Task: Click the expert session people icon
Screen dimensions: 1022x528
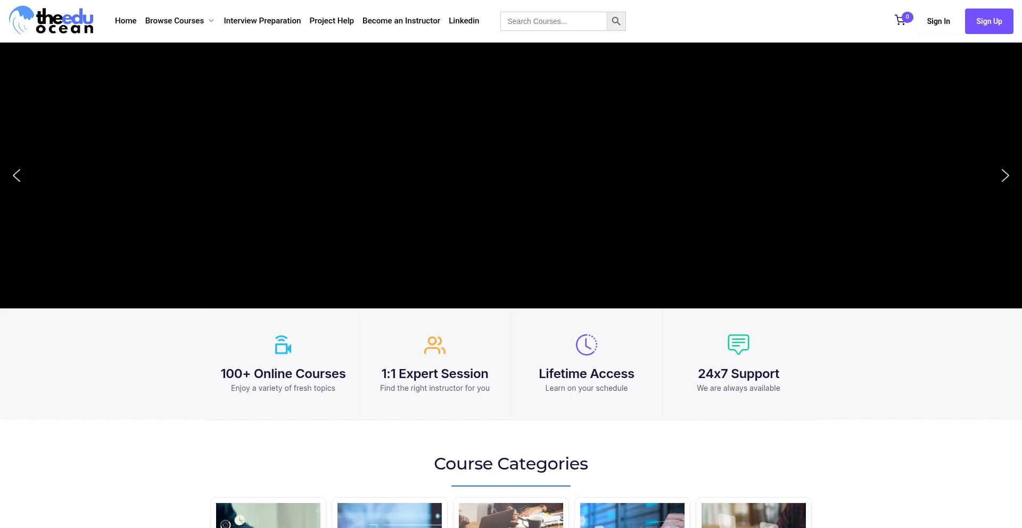Action: tap(434, 345)
